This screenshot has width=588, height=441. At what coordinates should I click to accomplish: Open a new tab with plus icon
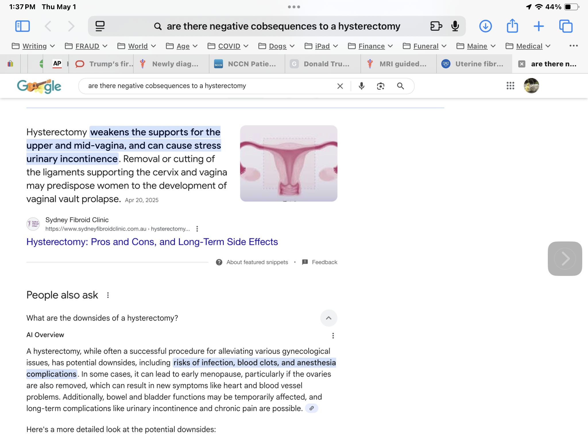539,26
